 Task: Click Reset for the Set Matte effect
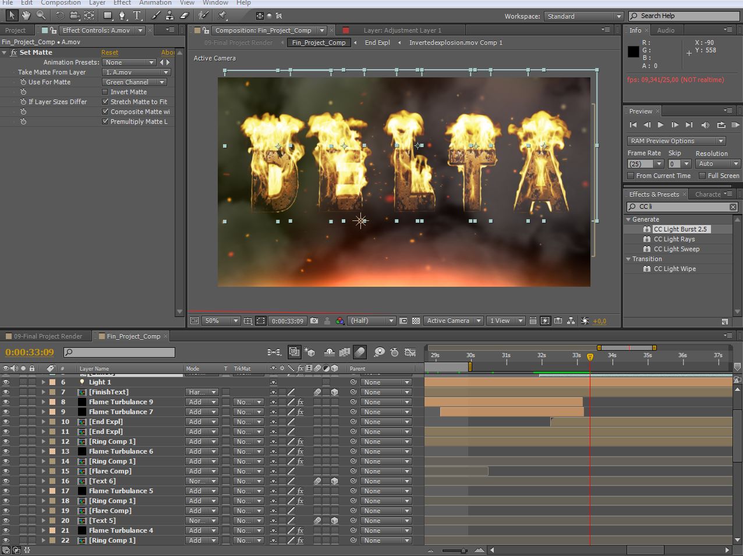click(x=109, y=52)
